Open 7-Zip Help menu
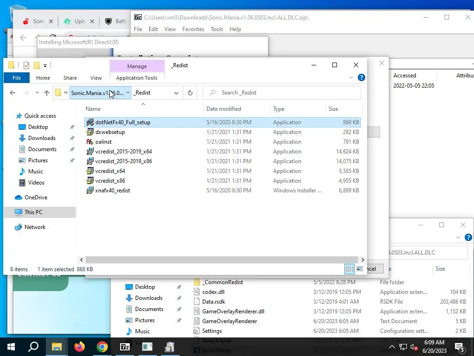The width and height of the screenshot is (474, 356). (235, 29)
